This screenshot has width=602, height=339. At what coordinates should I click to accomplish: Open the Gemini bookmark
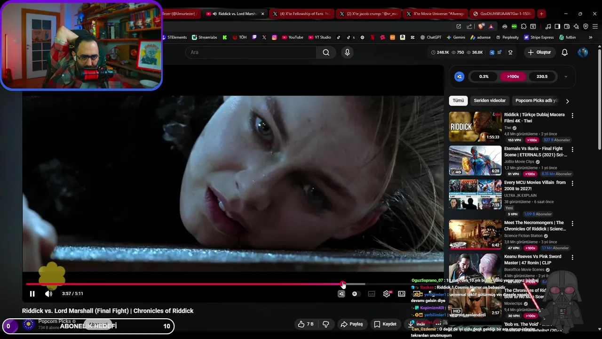[x=456, y=37]
